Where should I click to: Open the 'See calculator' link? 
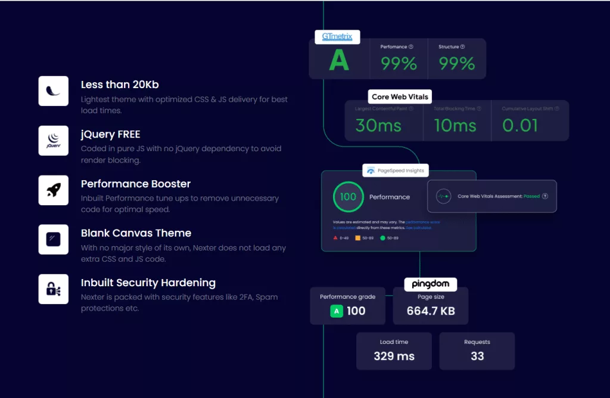pos(419,228)
